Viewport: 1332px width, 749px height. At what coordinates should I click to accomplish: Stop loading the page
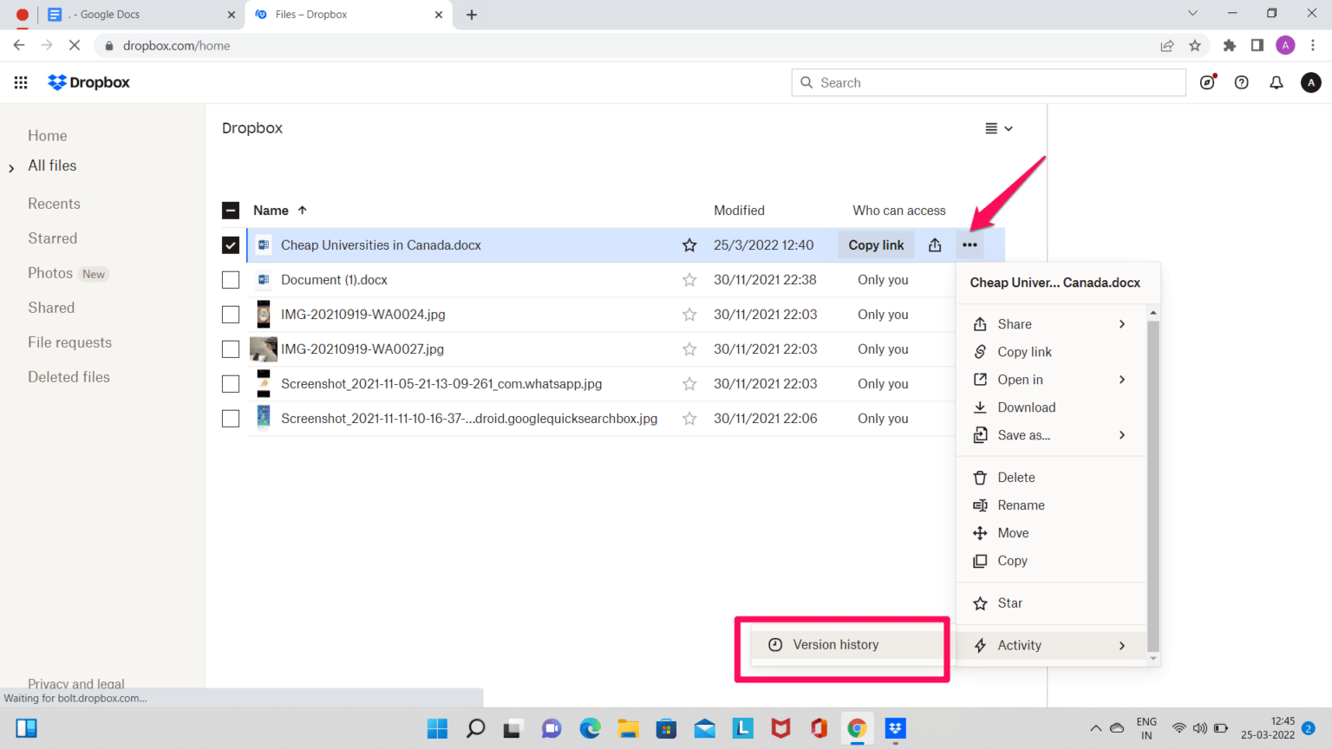pyautogui.click(x=75, y=46)
